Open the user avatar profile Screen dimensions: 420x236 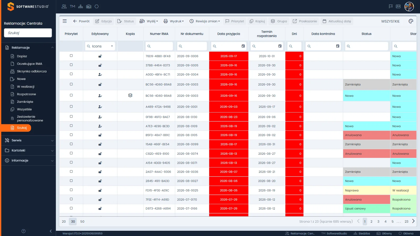coord(409,7)
